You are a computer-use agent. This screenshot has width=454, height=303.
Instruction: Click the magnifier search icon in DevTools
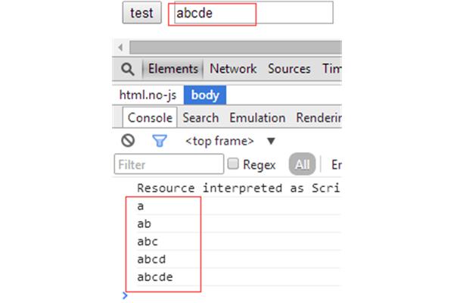coord(128,69)
